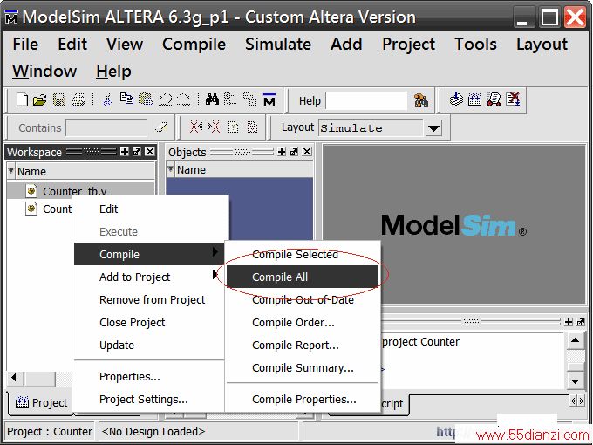Screen dimensions: 593x445
Task: Open the Project menu
Action: [408, 44]
